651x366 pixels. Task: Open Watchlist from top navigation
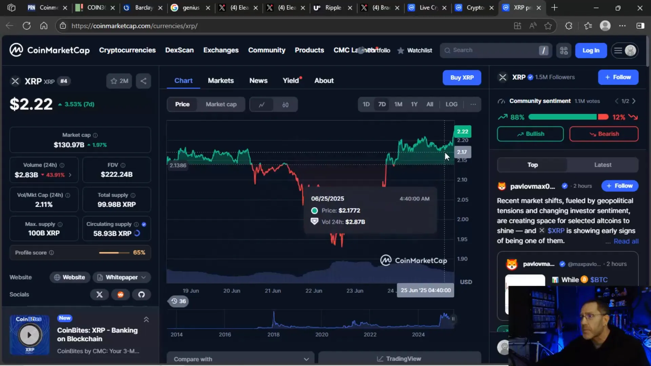point(415,50)
